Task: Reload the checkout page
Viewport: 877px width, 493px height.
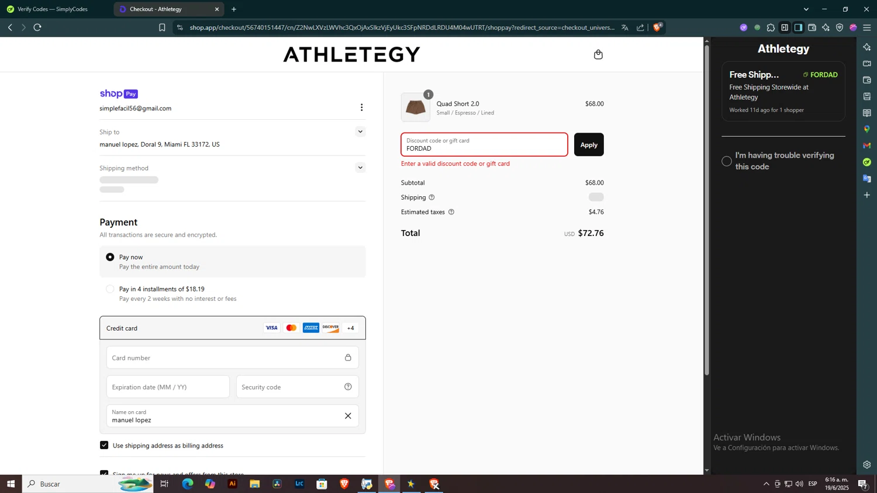Action: pos(37,27)
